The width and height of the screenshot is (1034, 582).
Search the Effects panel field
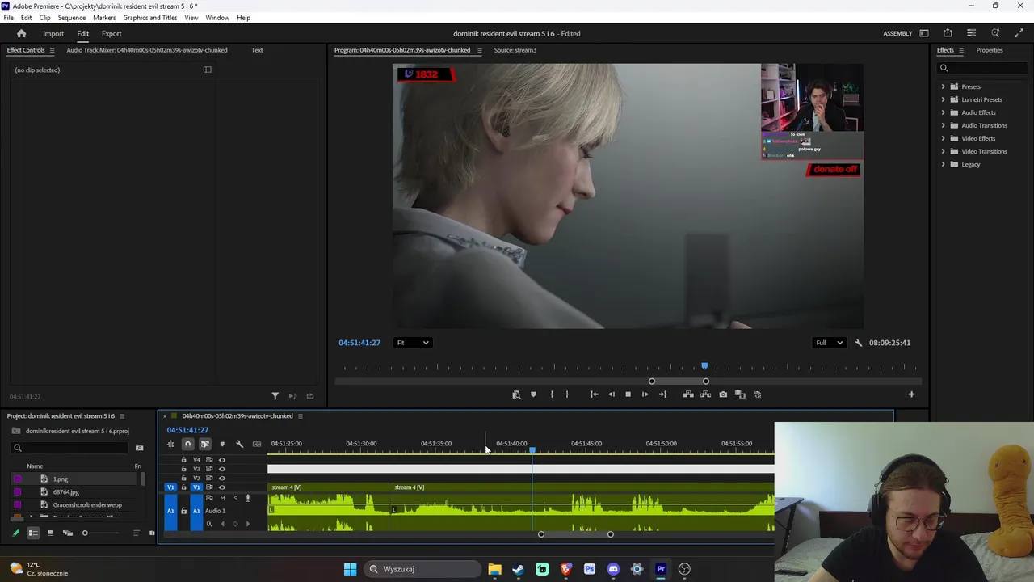click(981, 68)
